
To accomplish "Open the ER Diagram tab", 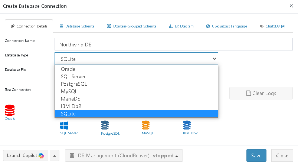I will point(181,26).
